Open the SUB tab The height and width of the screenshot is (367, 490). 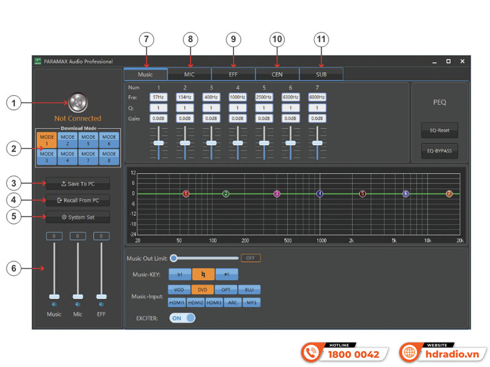(320, 73)
